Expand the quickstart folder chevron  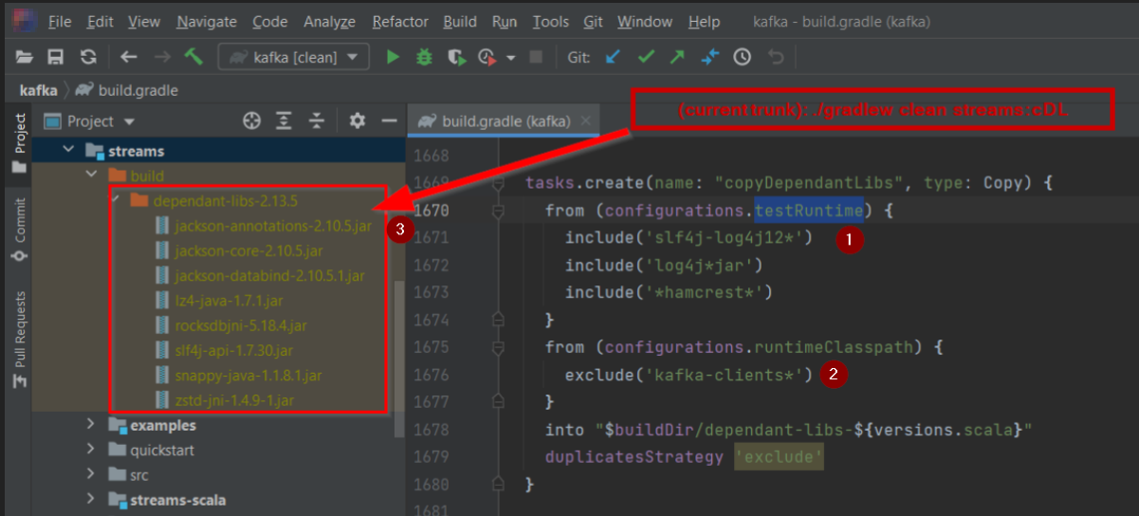tap(91, 450)
